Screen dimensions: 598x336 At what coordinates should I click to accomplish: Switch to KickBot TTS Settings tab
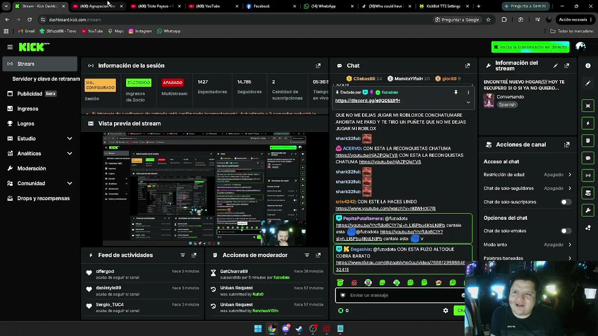point(445,6)
